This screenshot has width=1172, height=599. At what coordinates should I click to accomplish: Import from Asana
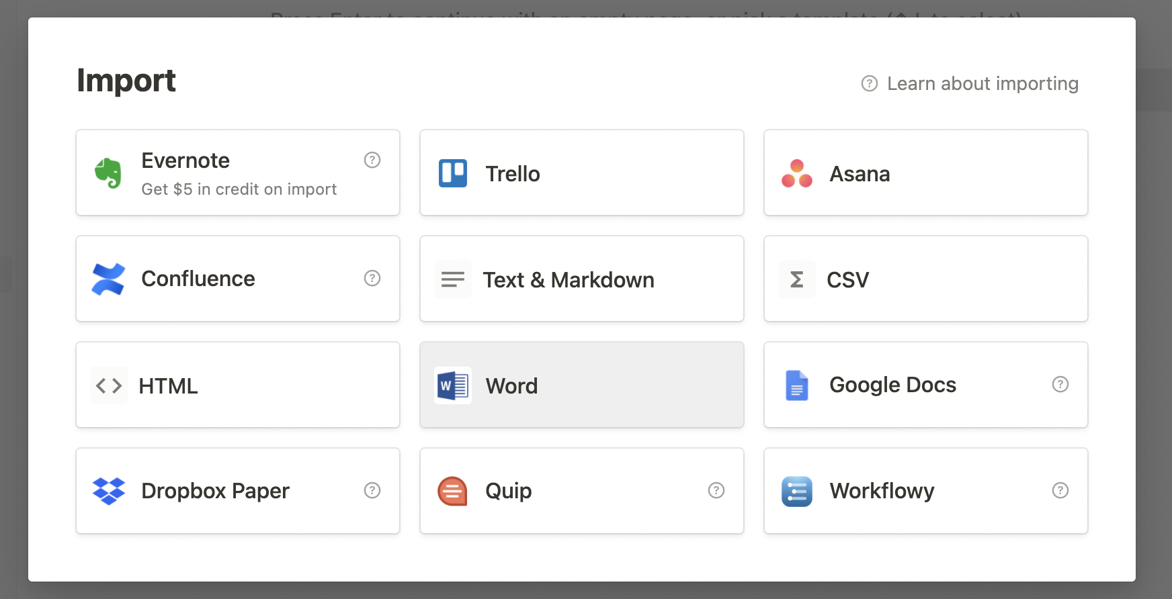click(926, 173)
